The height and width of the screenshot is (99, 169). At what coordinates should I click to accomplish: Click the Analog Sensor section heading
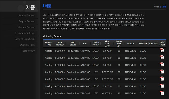[53, 36]
